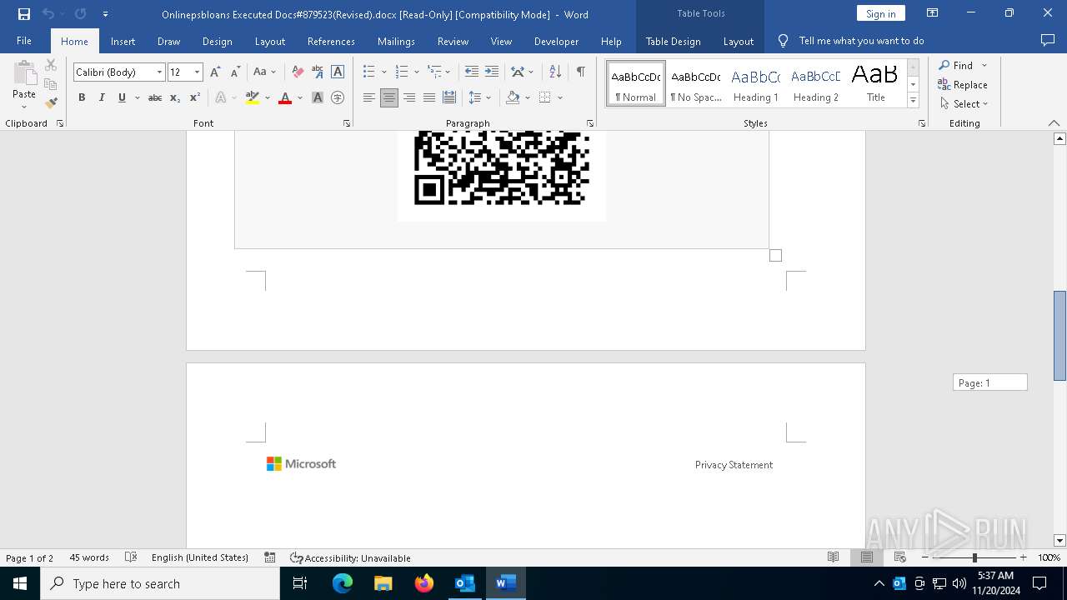Click the Format Painter brush icon
This screenshot has width=1067, height=600.
click(51, 103)
